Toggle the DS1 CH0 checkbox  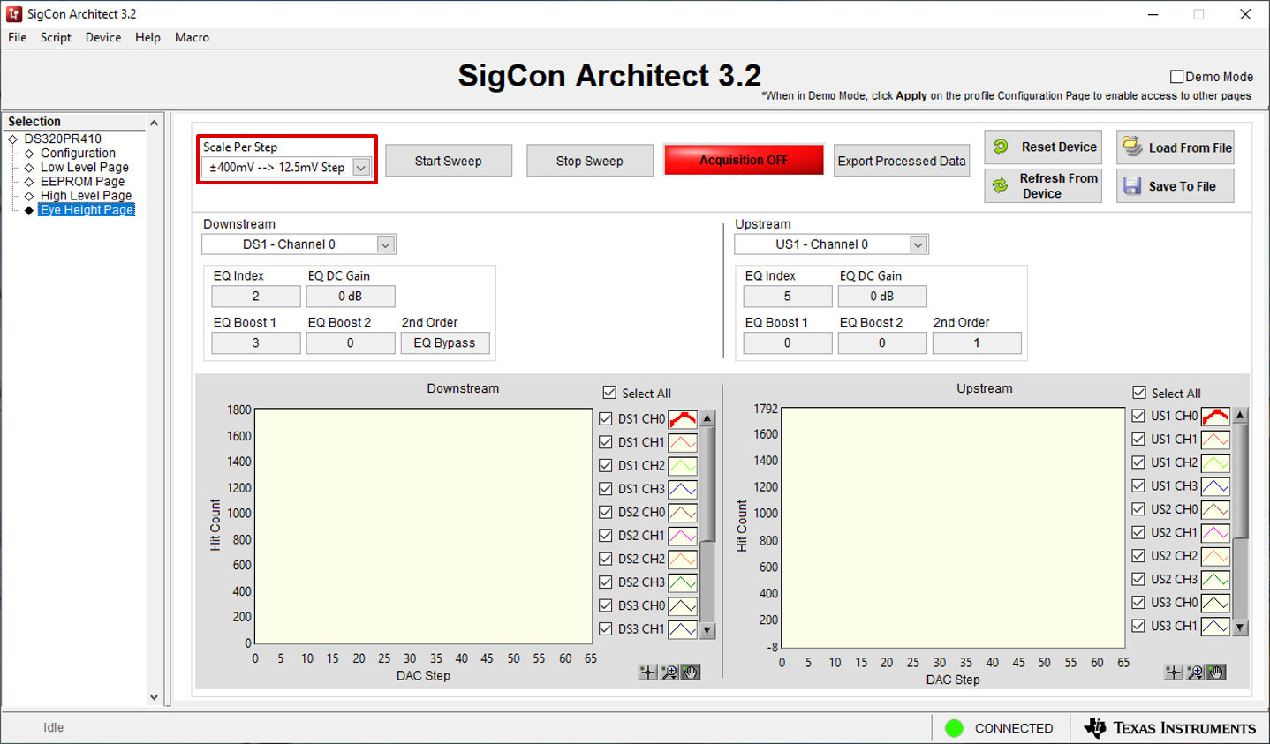click(606, 418)
